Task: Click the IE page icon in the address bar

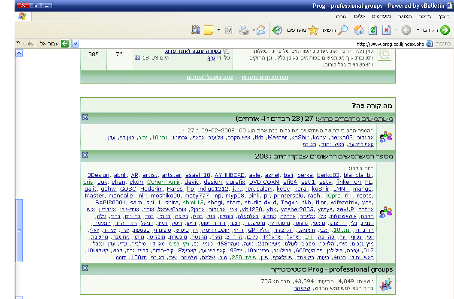Action: 430,44
